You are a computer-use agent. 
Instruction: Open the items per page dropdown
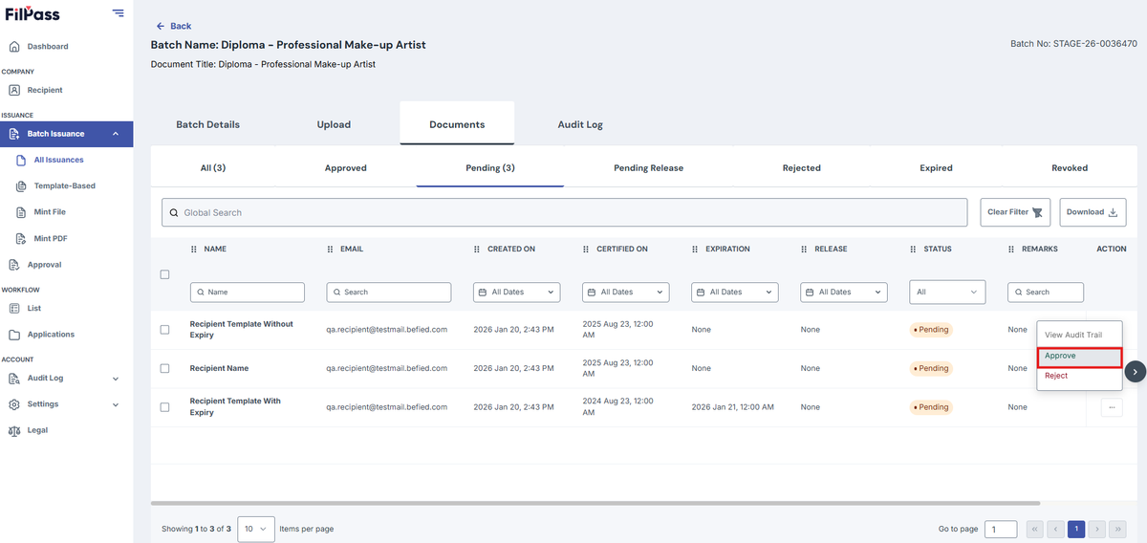[x=256, y=529]
